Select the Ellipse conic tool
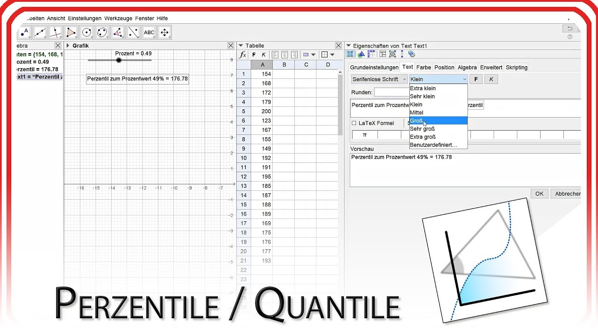The image size is (598, 336). click(102, 33)
